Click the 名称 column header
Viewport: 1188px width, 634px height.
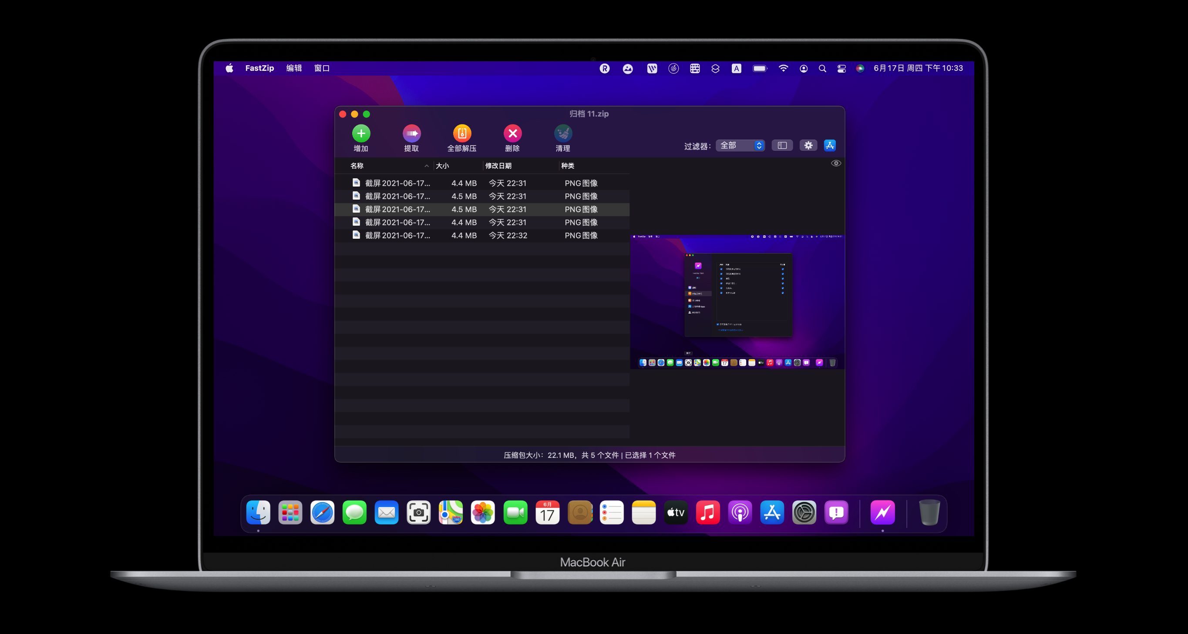[x=357, y=166]
